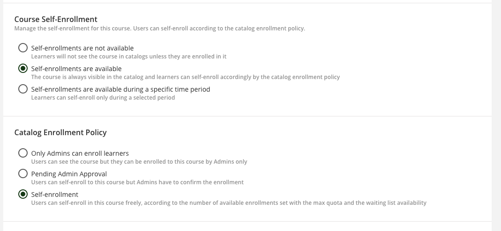The height and width of the screenshot is (231, 501).
Task: Select 'Self-enrollments are not available' radio button
Action: tap(22, 48)
